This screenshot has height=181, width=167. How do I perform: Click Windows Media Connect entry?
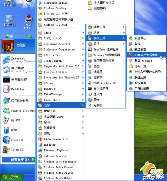[x=61, y=167]
